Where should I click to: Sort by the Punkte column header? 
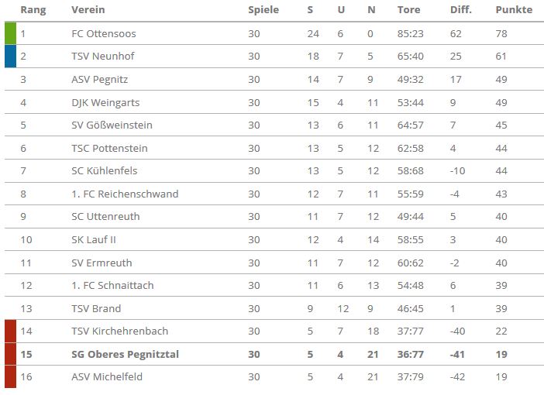coord(514,10)
